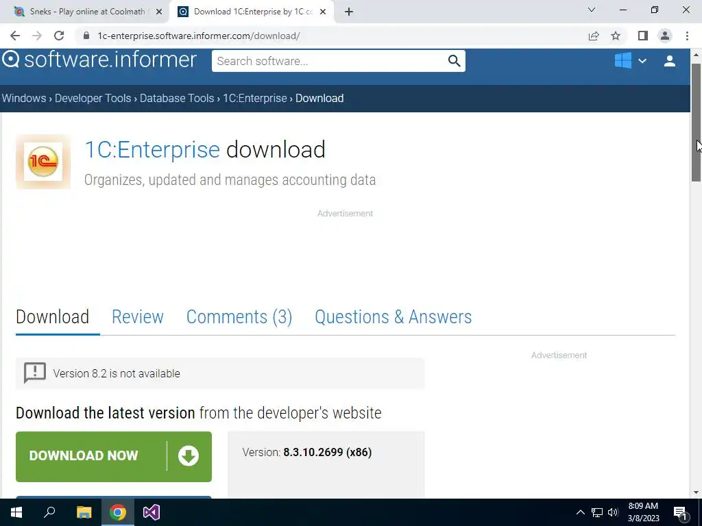Bookmark this page with the star

616,36
